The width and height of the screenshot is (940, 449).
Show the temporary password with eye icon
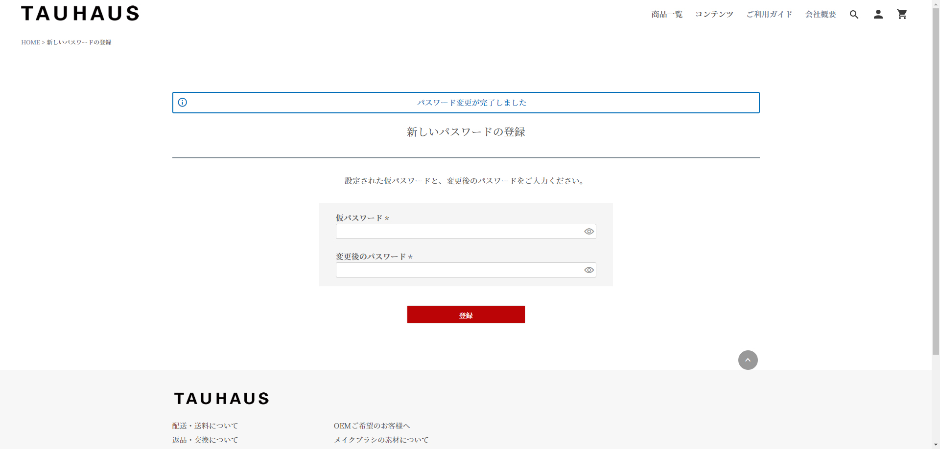589,232
